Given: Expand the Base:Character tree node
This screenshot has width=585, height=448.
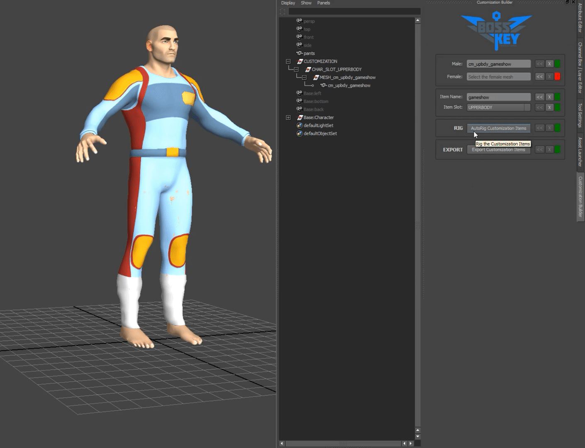Looking at the screenshot, I should point(288,117).
